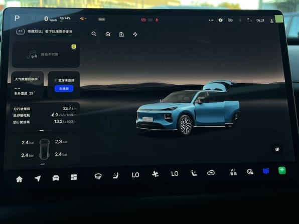Tap the blue 去连接 Bluetooth connect button
Viewport: 299px width, 224px height.
tap(64, 89)
